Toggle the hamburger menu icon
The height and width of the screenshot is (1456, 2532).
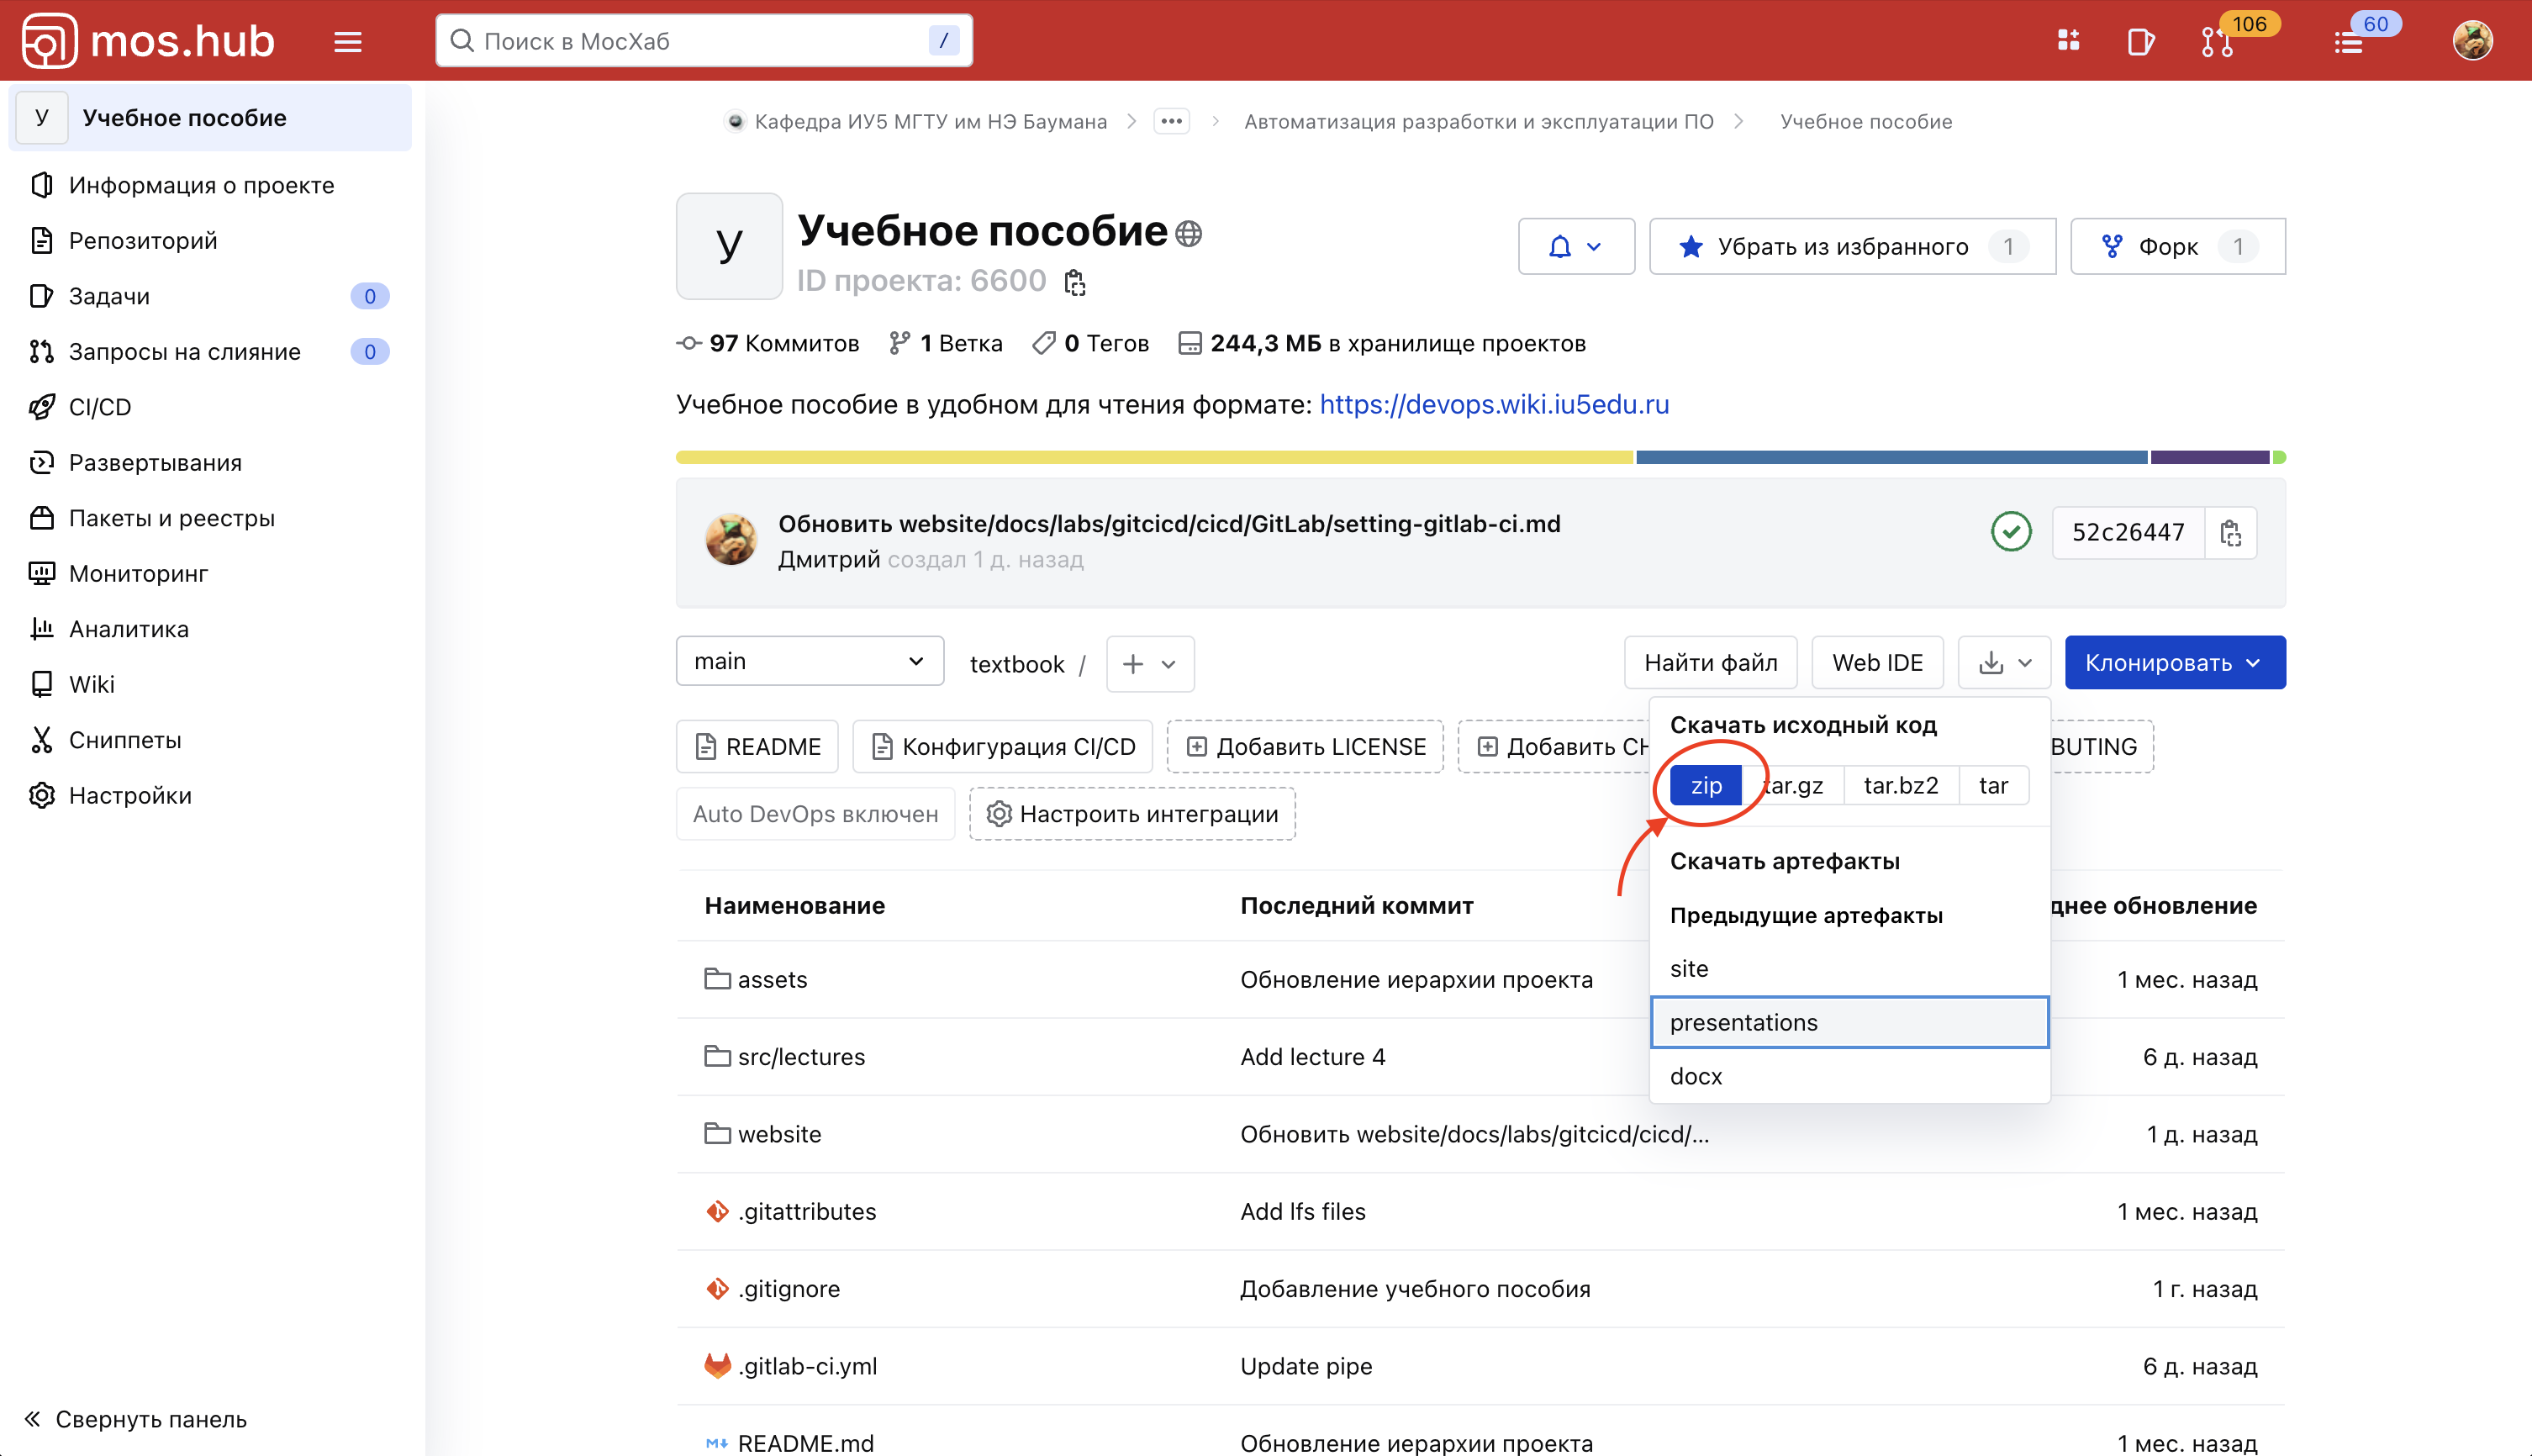(x=347, y=41)
